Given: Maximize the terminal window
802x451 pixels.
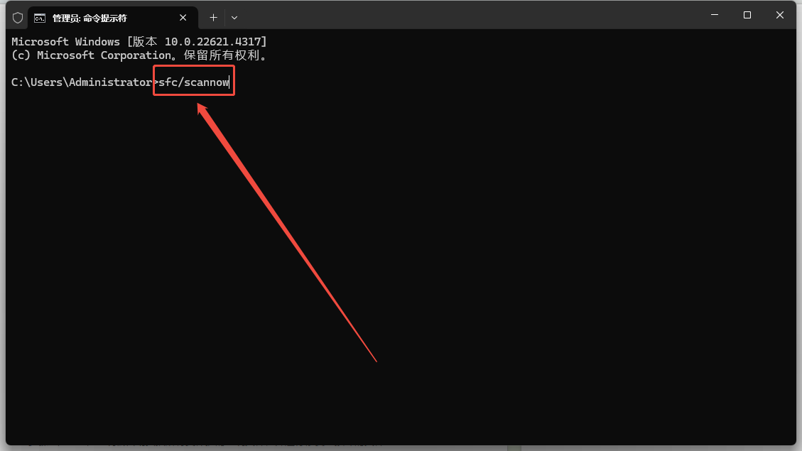Looking at the screenshot, I should (x=747, y=15).
